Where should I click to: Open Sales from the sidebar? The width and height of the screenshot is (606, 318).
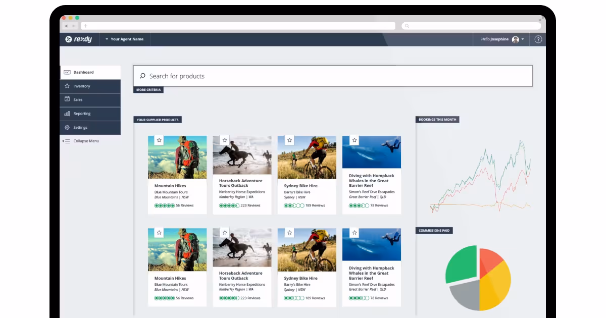tap(90, 100)
